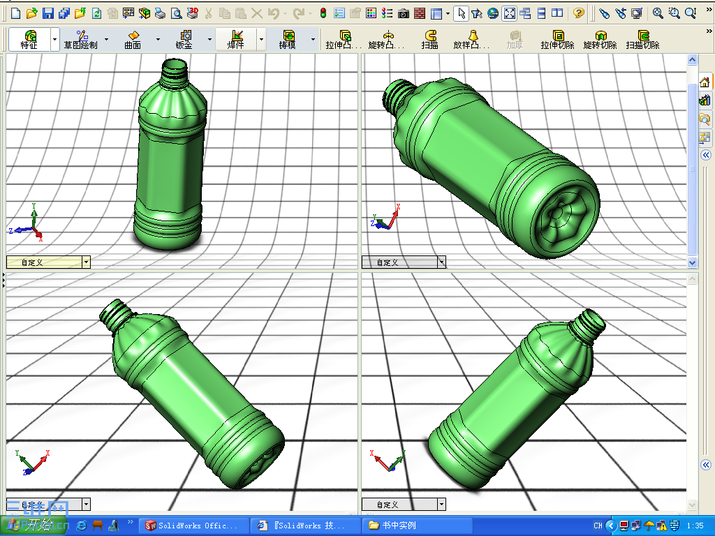The height and width of the screenshot is (536, 715).
Task: Open the 自定义 dropdown in bottom-right viewport
Action: tap(443, 504)
